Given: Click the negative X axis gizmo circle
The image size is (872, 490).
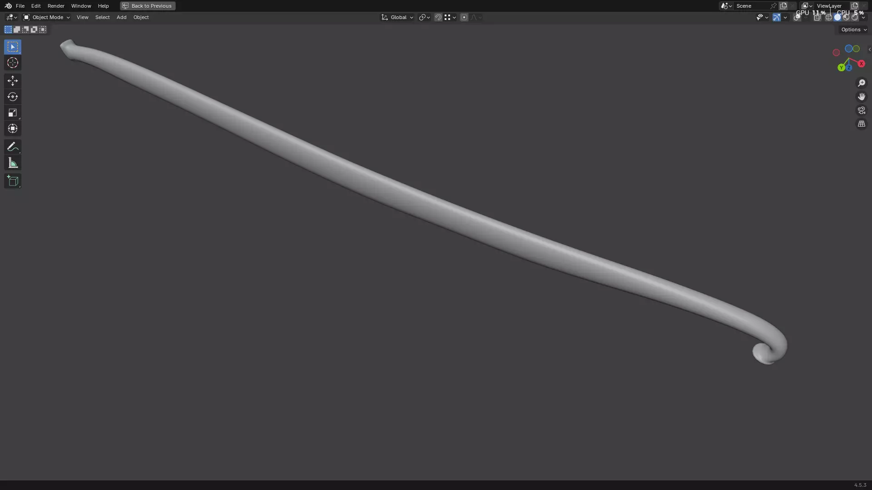Looking at the screenshot, I should [x=836, y=53].
